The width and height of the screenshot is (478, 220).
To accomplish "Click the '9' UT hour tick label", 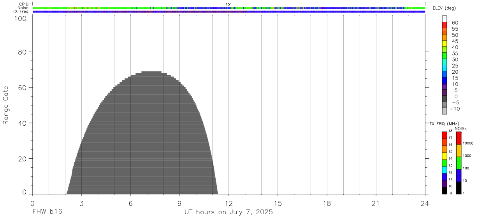I will coord(180,203).
